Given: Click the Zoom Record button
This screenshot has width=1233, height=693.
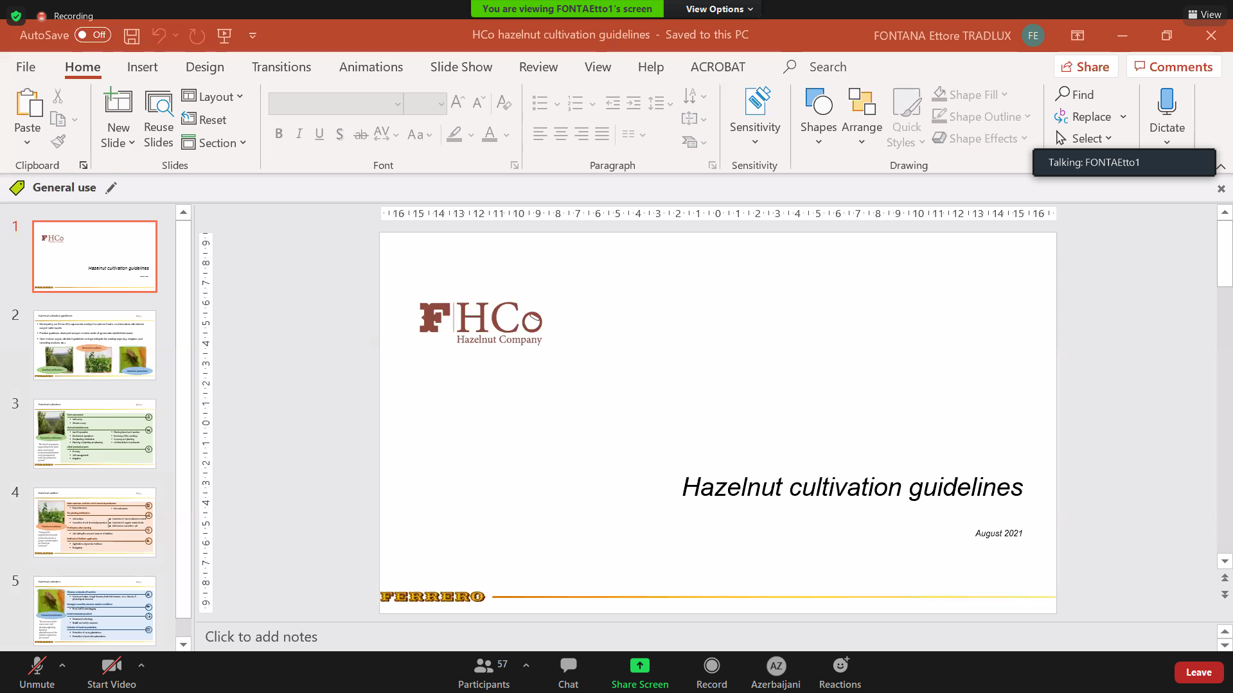Looking at the screenshot, I should (x=711, y=672).
